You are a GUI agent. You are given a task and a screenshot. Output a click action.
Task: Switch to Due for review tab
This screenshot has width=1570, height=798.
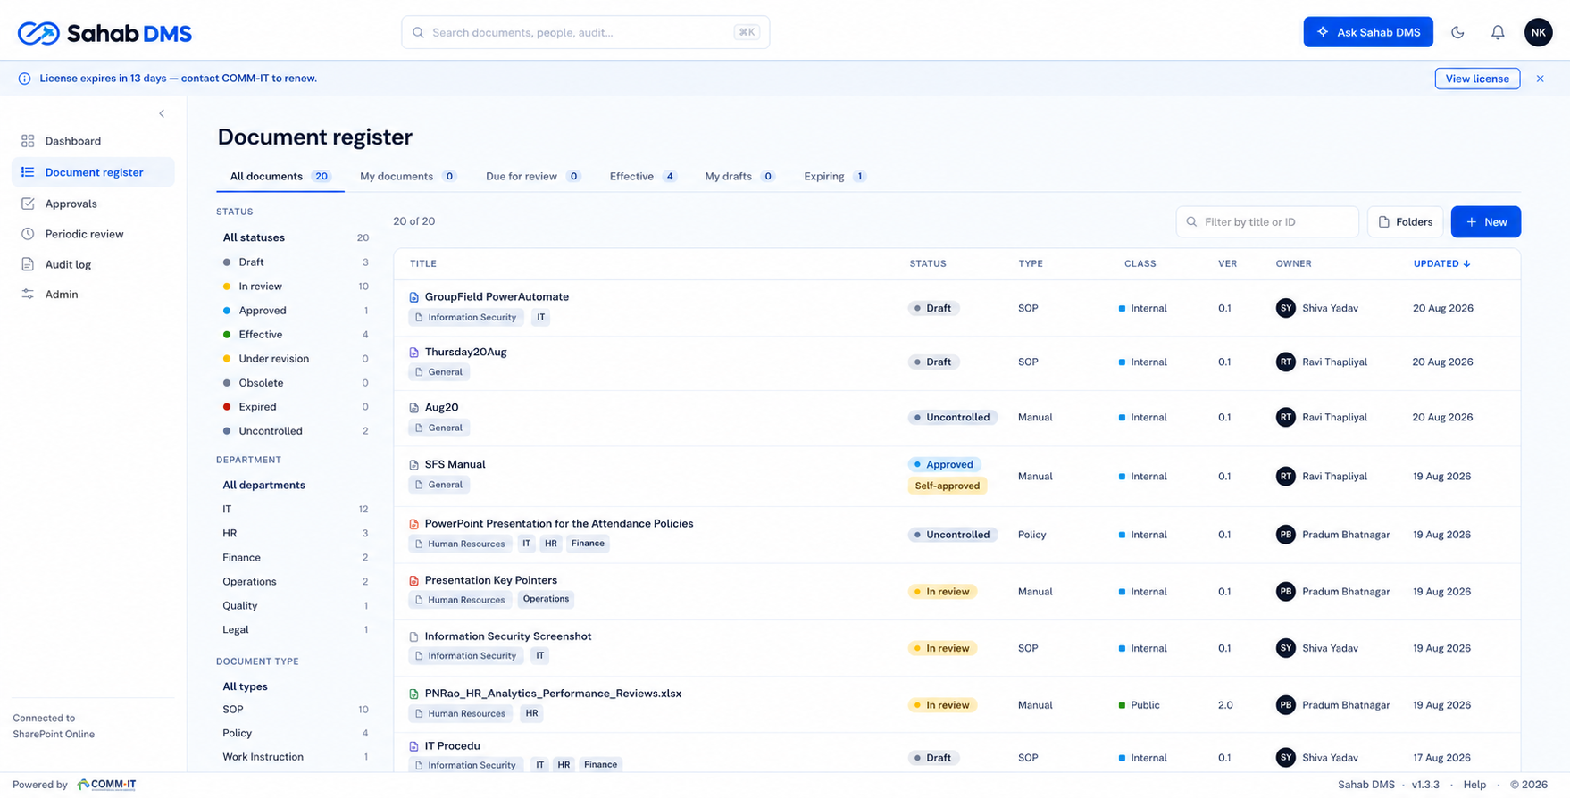[x=533, y=176]
